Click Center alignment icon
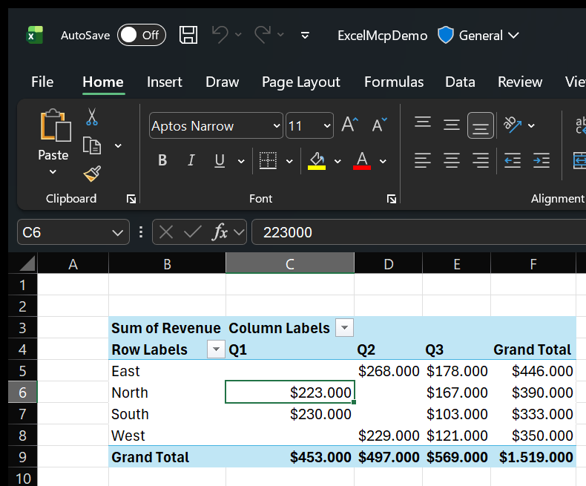Screen dimensions: 586x486 point(452,160)
